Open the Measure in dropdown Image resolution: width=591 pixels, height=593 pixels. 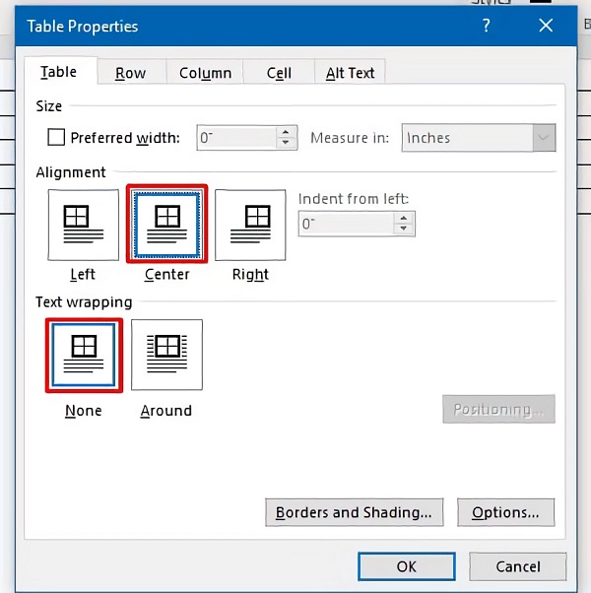(544, 138)
